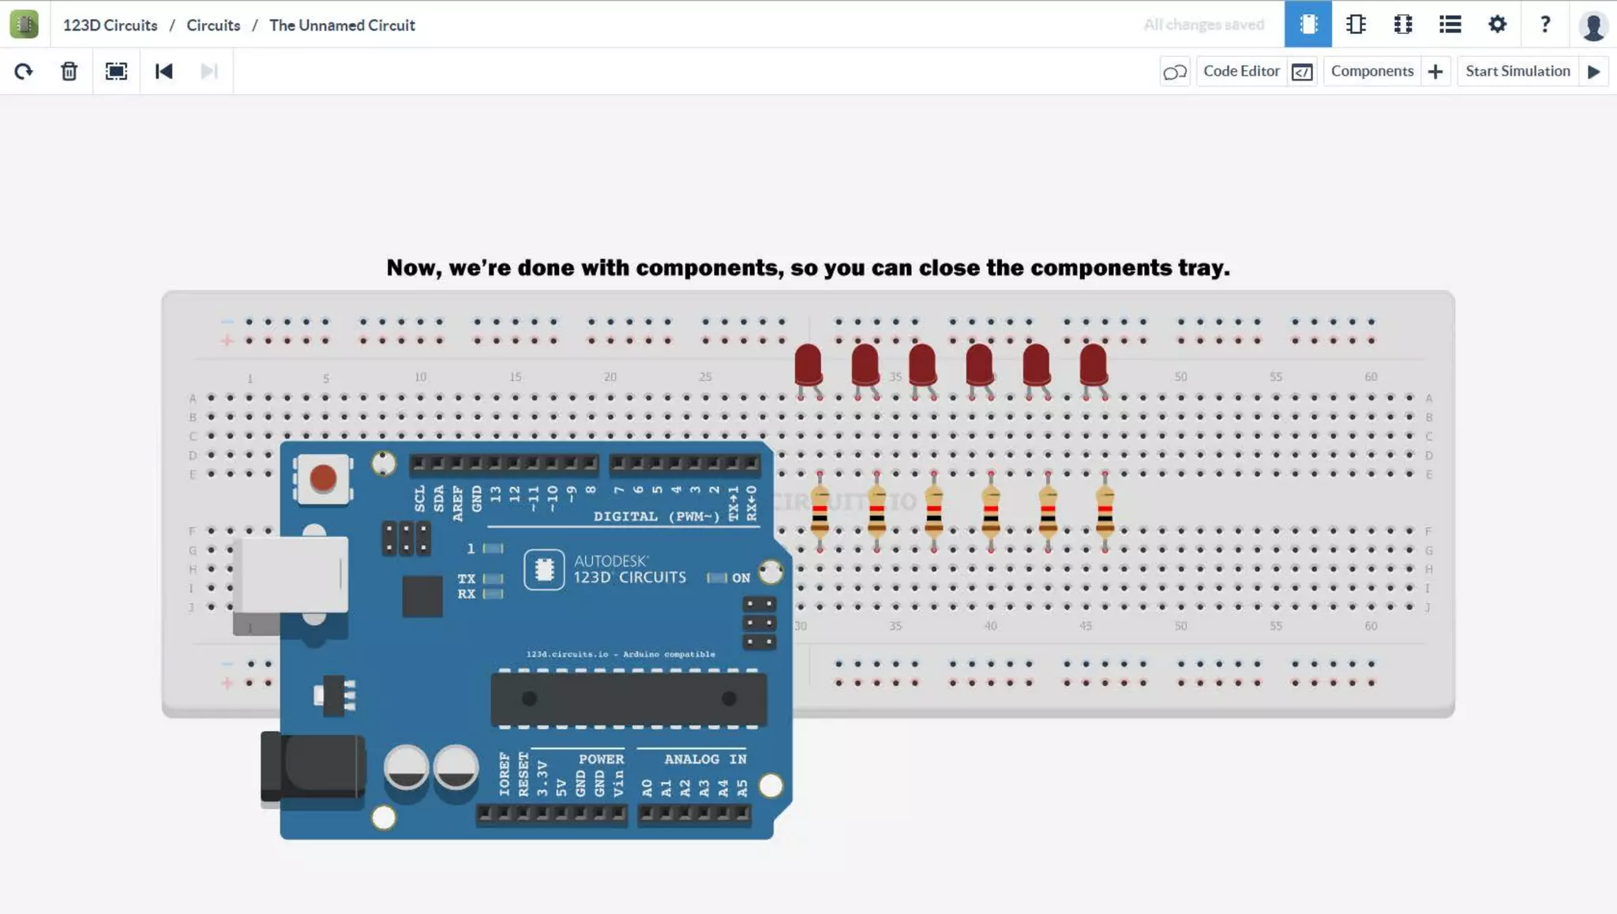The height and width of the screenshot is (914, 1617).
Task: Switch to the schematic view tab
Action: [1356, 24]
